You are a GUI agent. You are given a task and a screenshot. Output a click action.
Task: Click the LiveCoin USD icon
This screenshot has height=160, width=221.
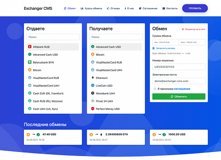(92, 86)
